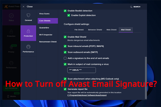Click Blocks dangerous email attachments text
The image size is (161, 107).
pyautogui.click(x=83, y=40)
